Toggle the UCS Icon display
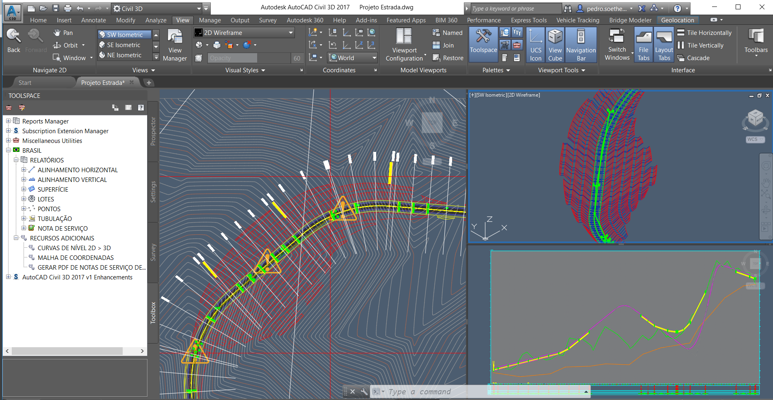 click(x=535, y=45)
